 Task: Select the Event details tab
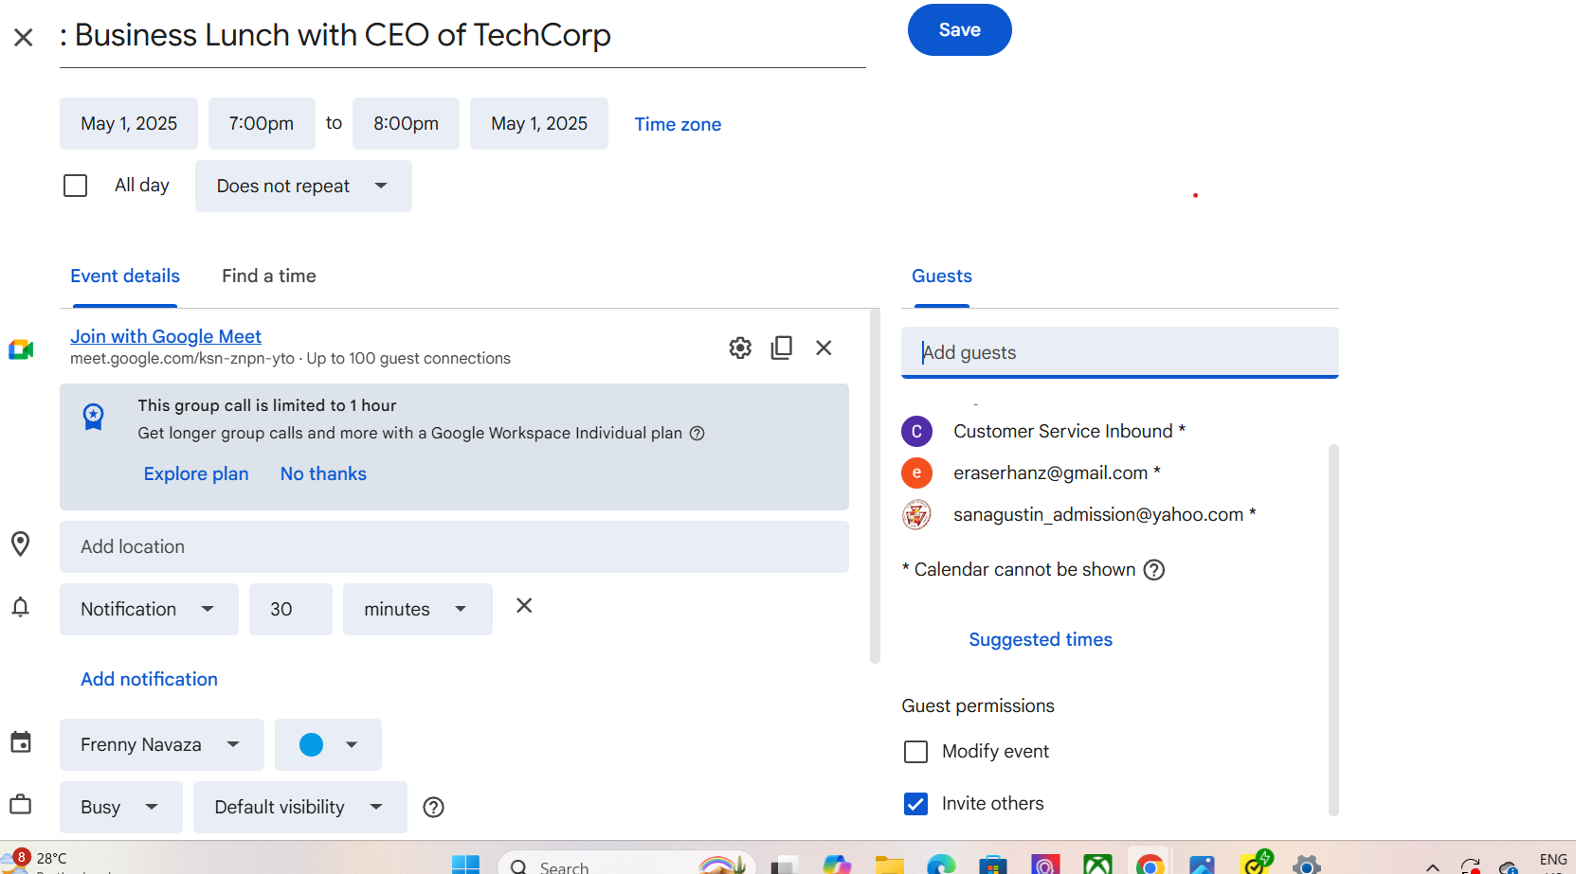(x=125, y=276)
